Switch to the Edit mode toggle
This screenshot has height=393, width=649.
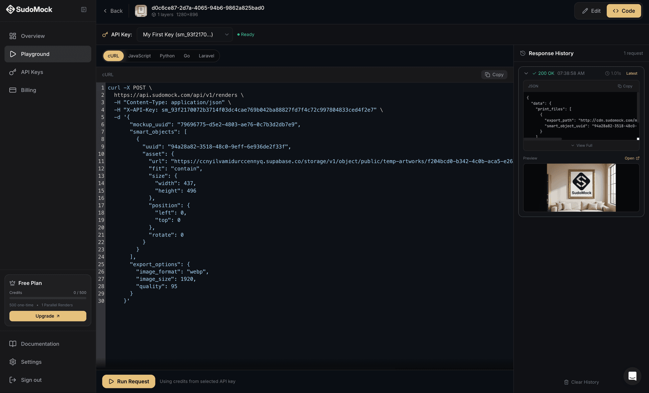(591, 10)
